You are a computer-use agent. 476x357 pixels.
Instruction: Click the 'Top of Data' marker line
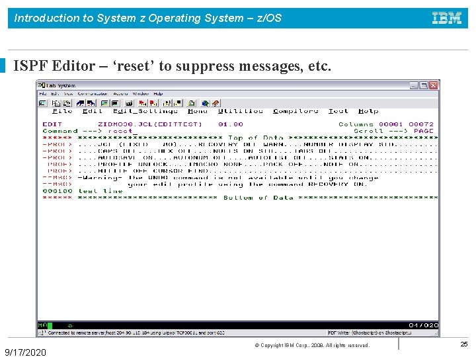pyautogui.click(x=240, y=138)
